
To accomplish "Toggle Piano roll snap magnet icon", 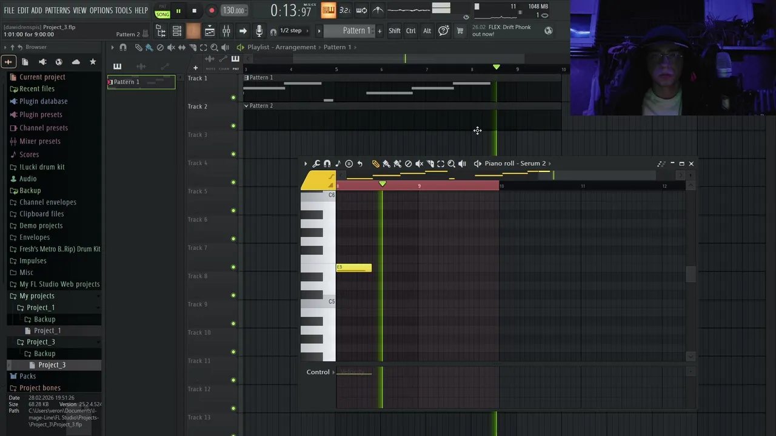I will pos(327,163).
